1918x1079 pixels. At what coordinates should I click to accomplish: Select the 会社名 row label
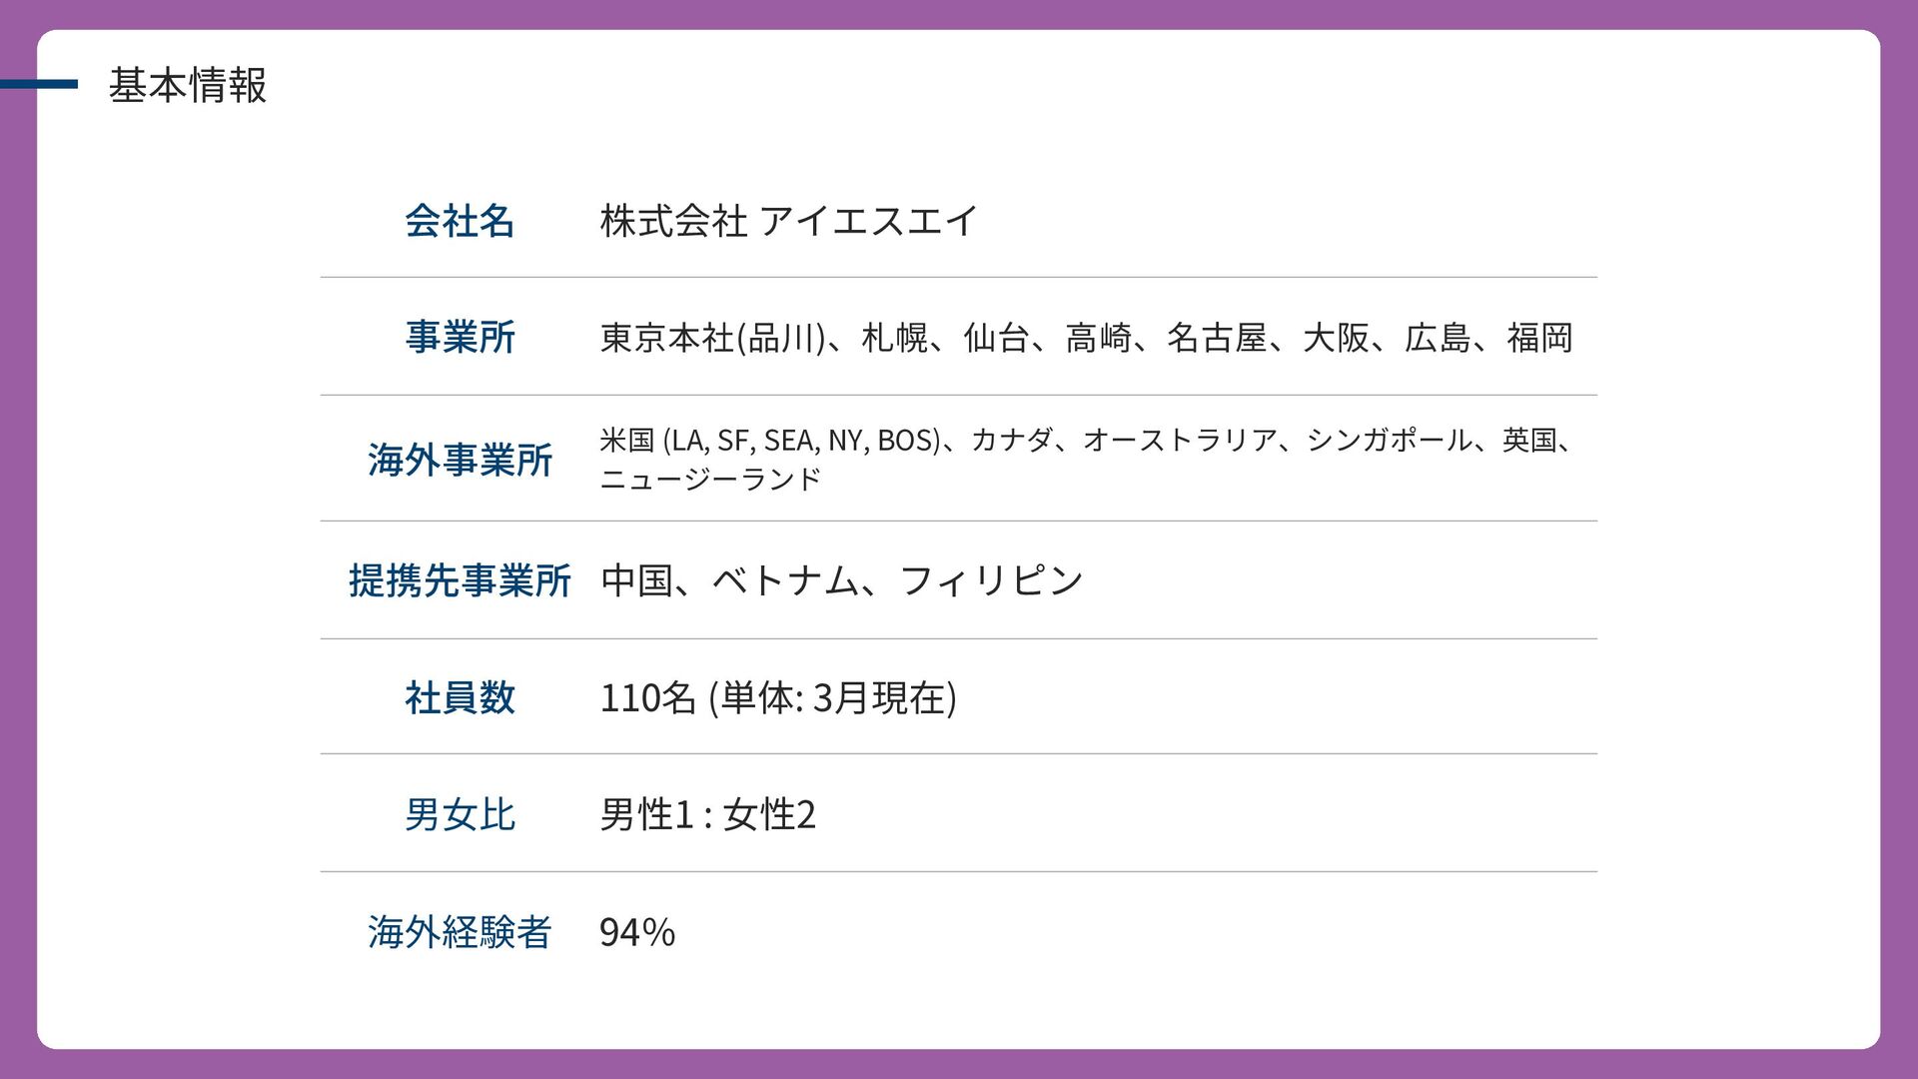(460, 221)
